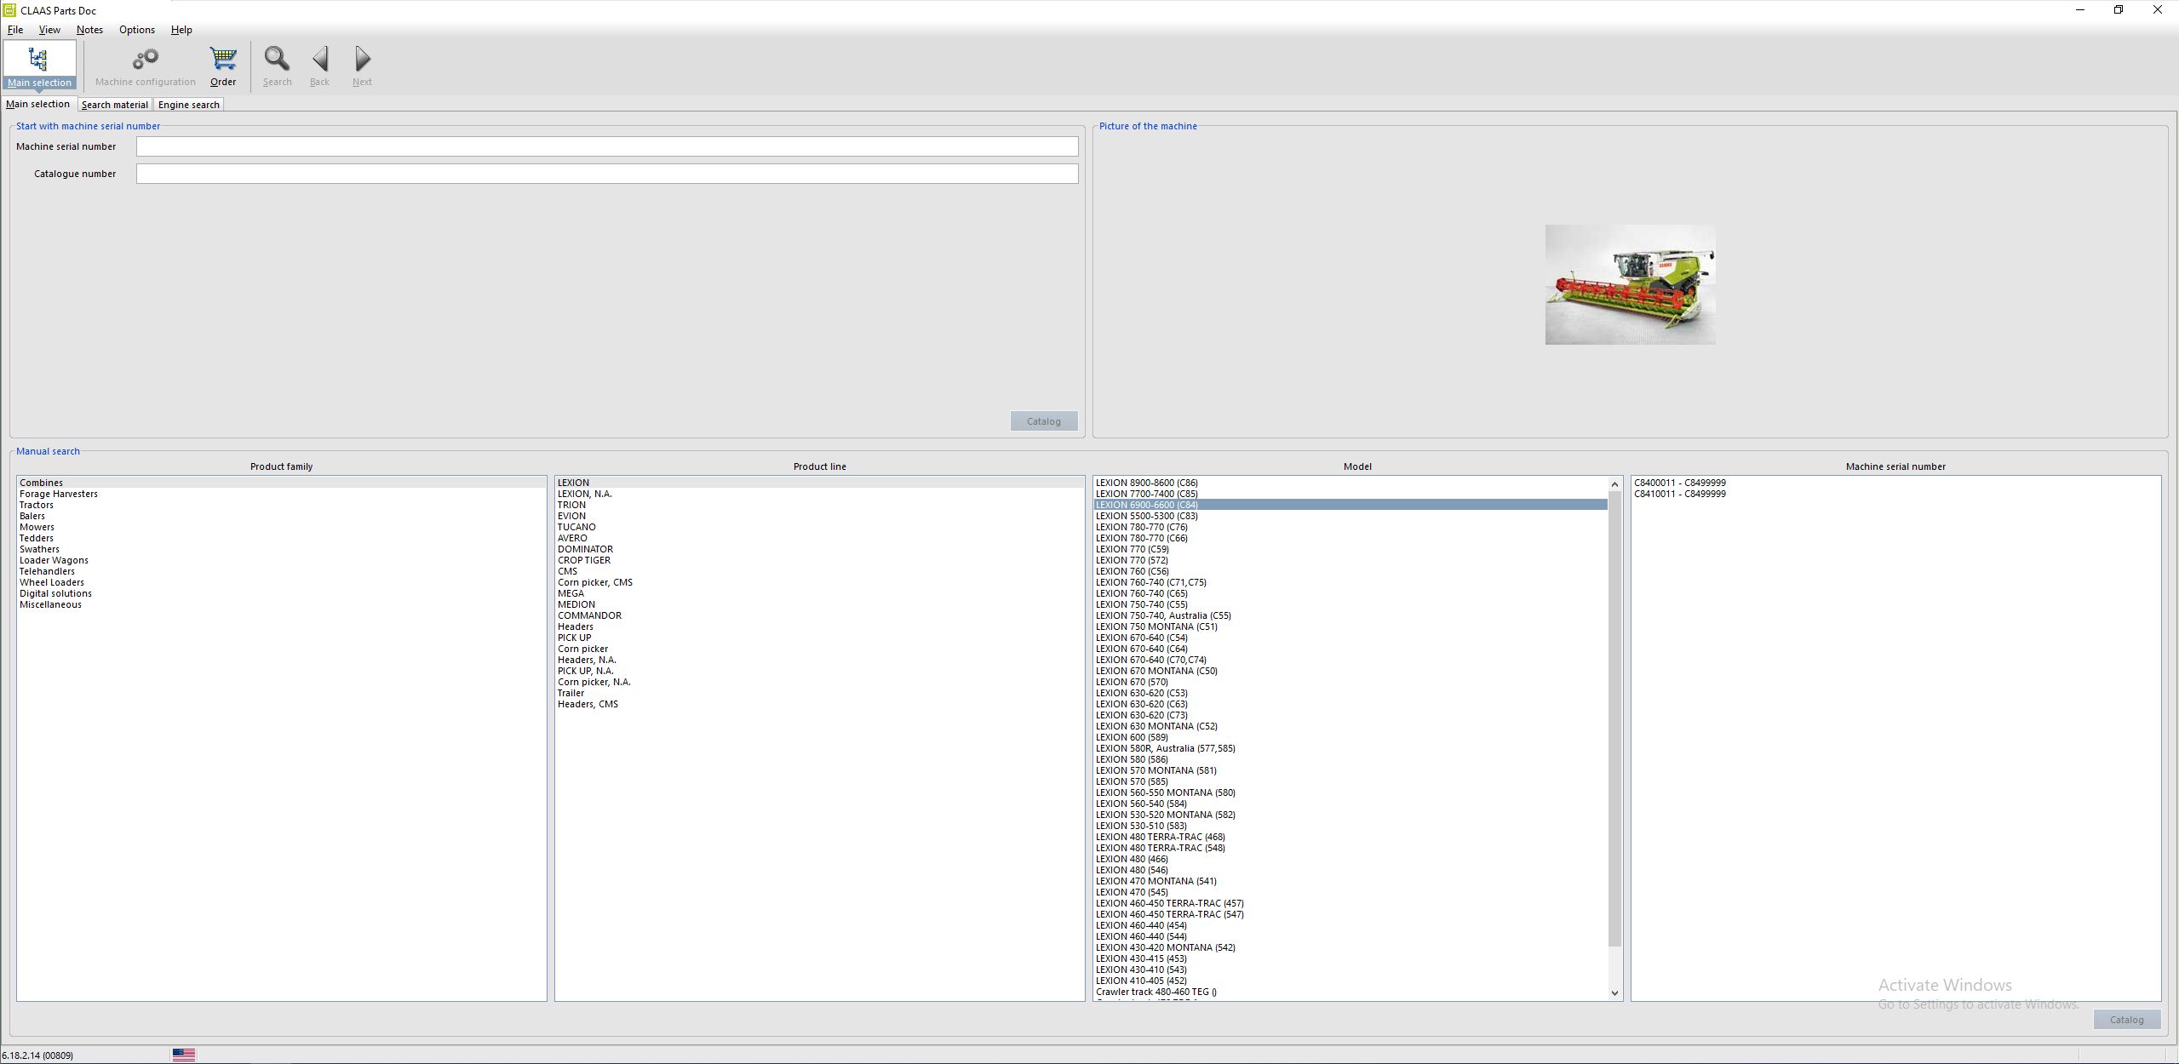Select TUCANO in Product line list
This screenshot has width=2179, height=1064.
(576, 527)
